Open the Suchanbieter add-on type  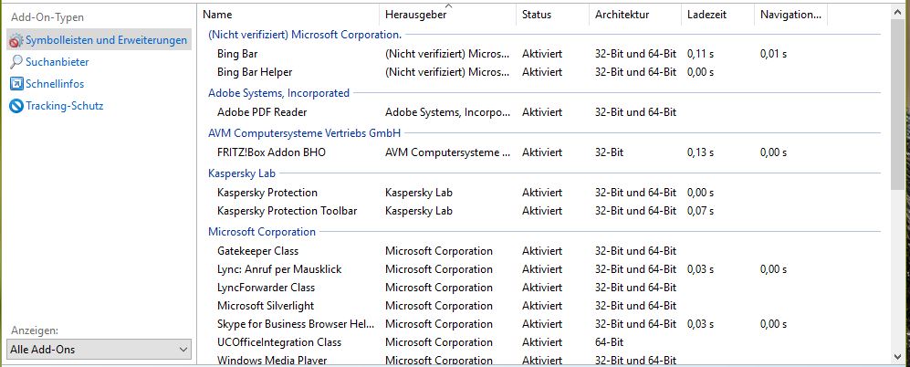58,62
